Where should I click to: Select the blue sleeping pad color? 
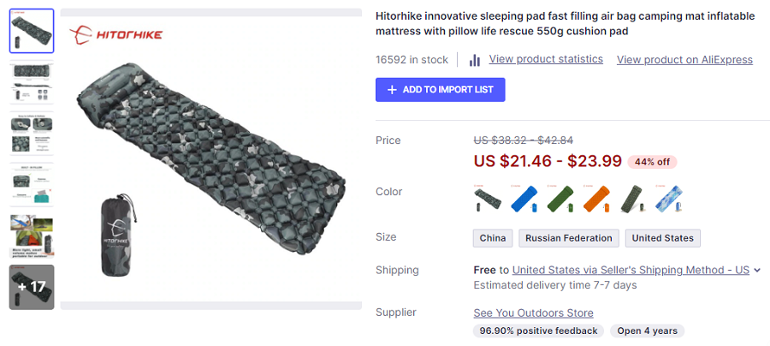(x=524, y=199)
